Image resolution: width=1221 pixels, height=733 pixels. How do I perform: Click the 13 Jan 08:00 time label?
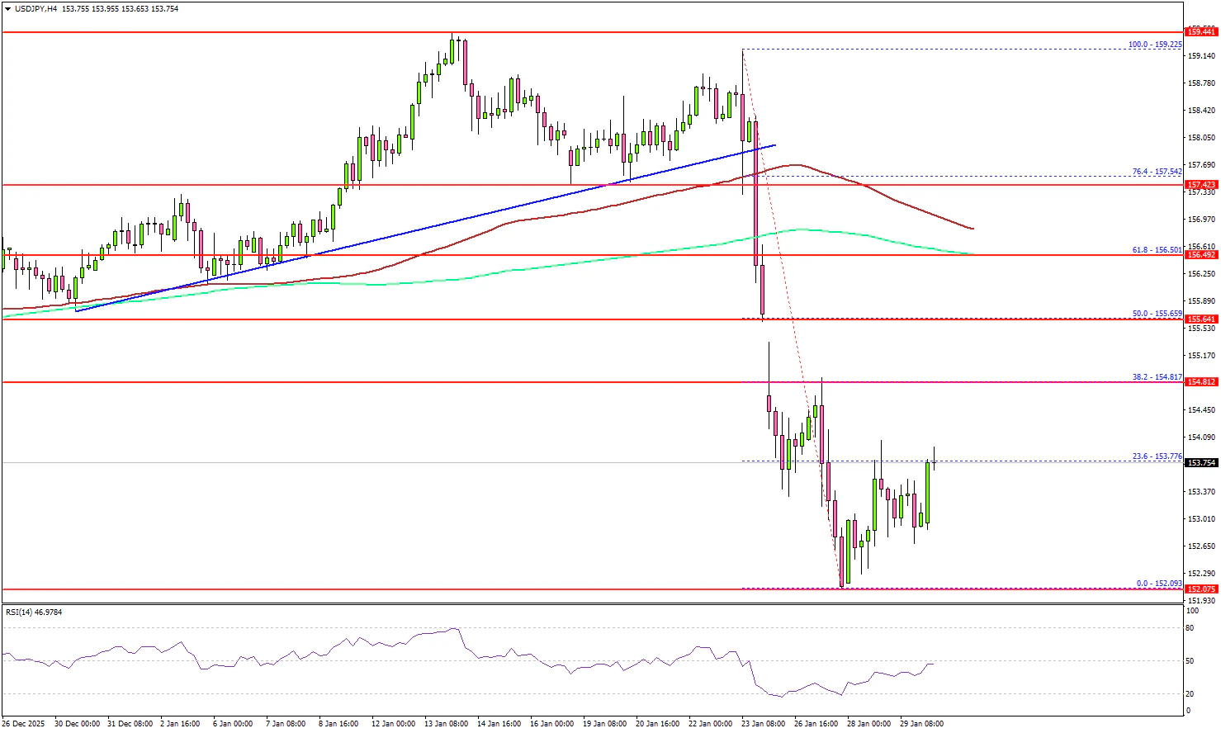(x=446, y=724)
